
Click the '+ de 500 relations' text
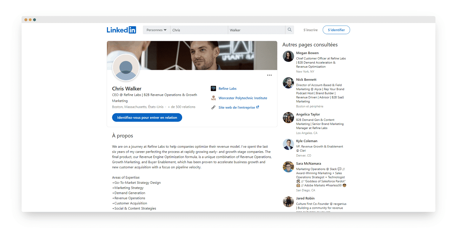pyautogui.click(x=182, y=107)
